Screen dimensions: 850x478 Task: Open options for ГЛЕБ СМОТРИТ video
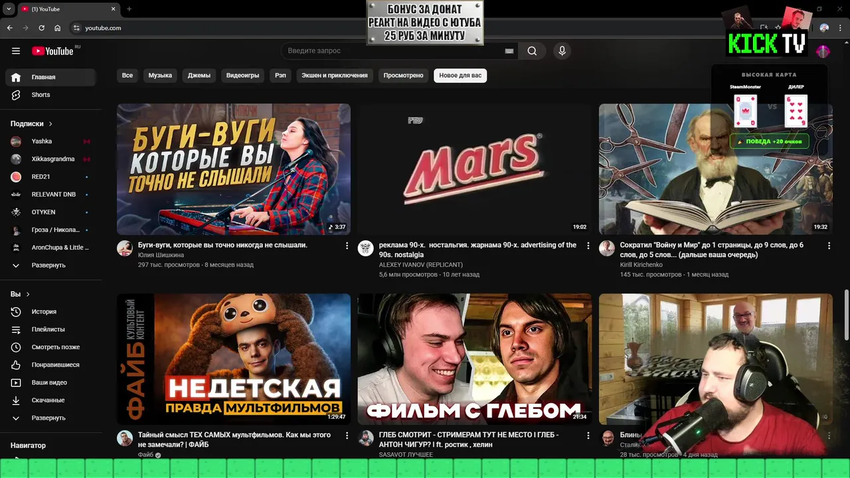588,436
